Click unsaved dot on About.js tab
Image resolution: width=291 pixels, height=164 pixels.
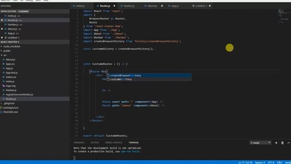pyautogui.click(x=162, y=6)
